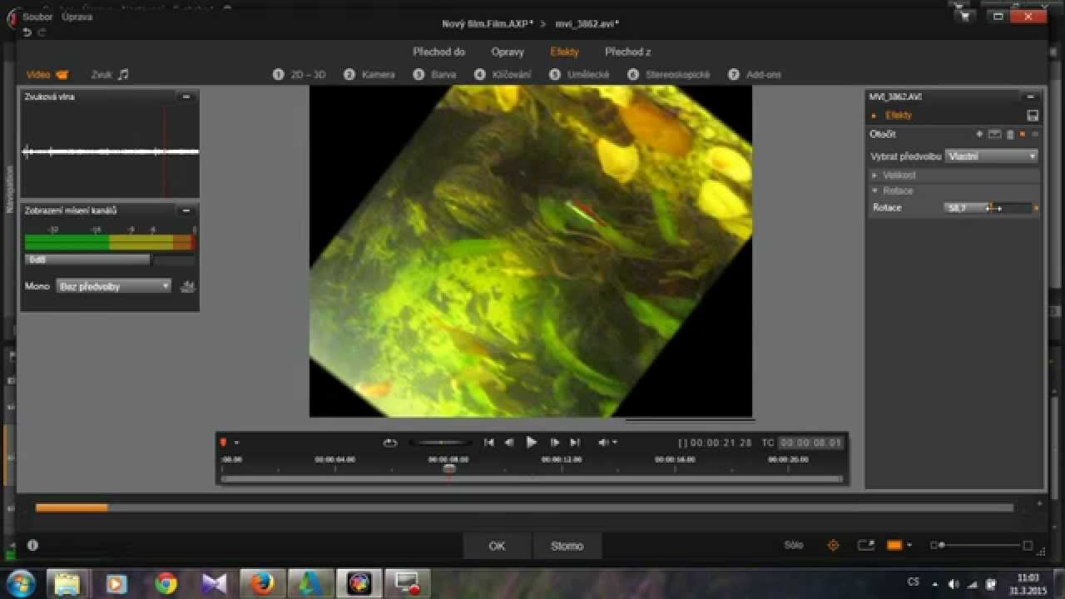This screenshot has height=599, width=1065.
Task: Open the media player taskbar icon
Action: (x=116, y=584)
